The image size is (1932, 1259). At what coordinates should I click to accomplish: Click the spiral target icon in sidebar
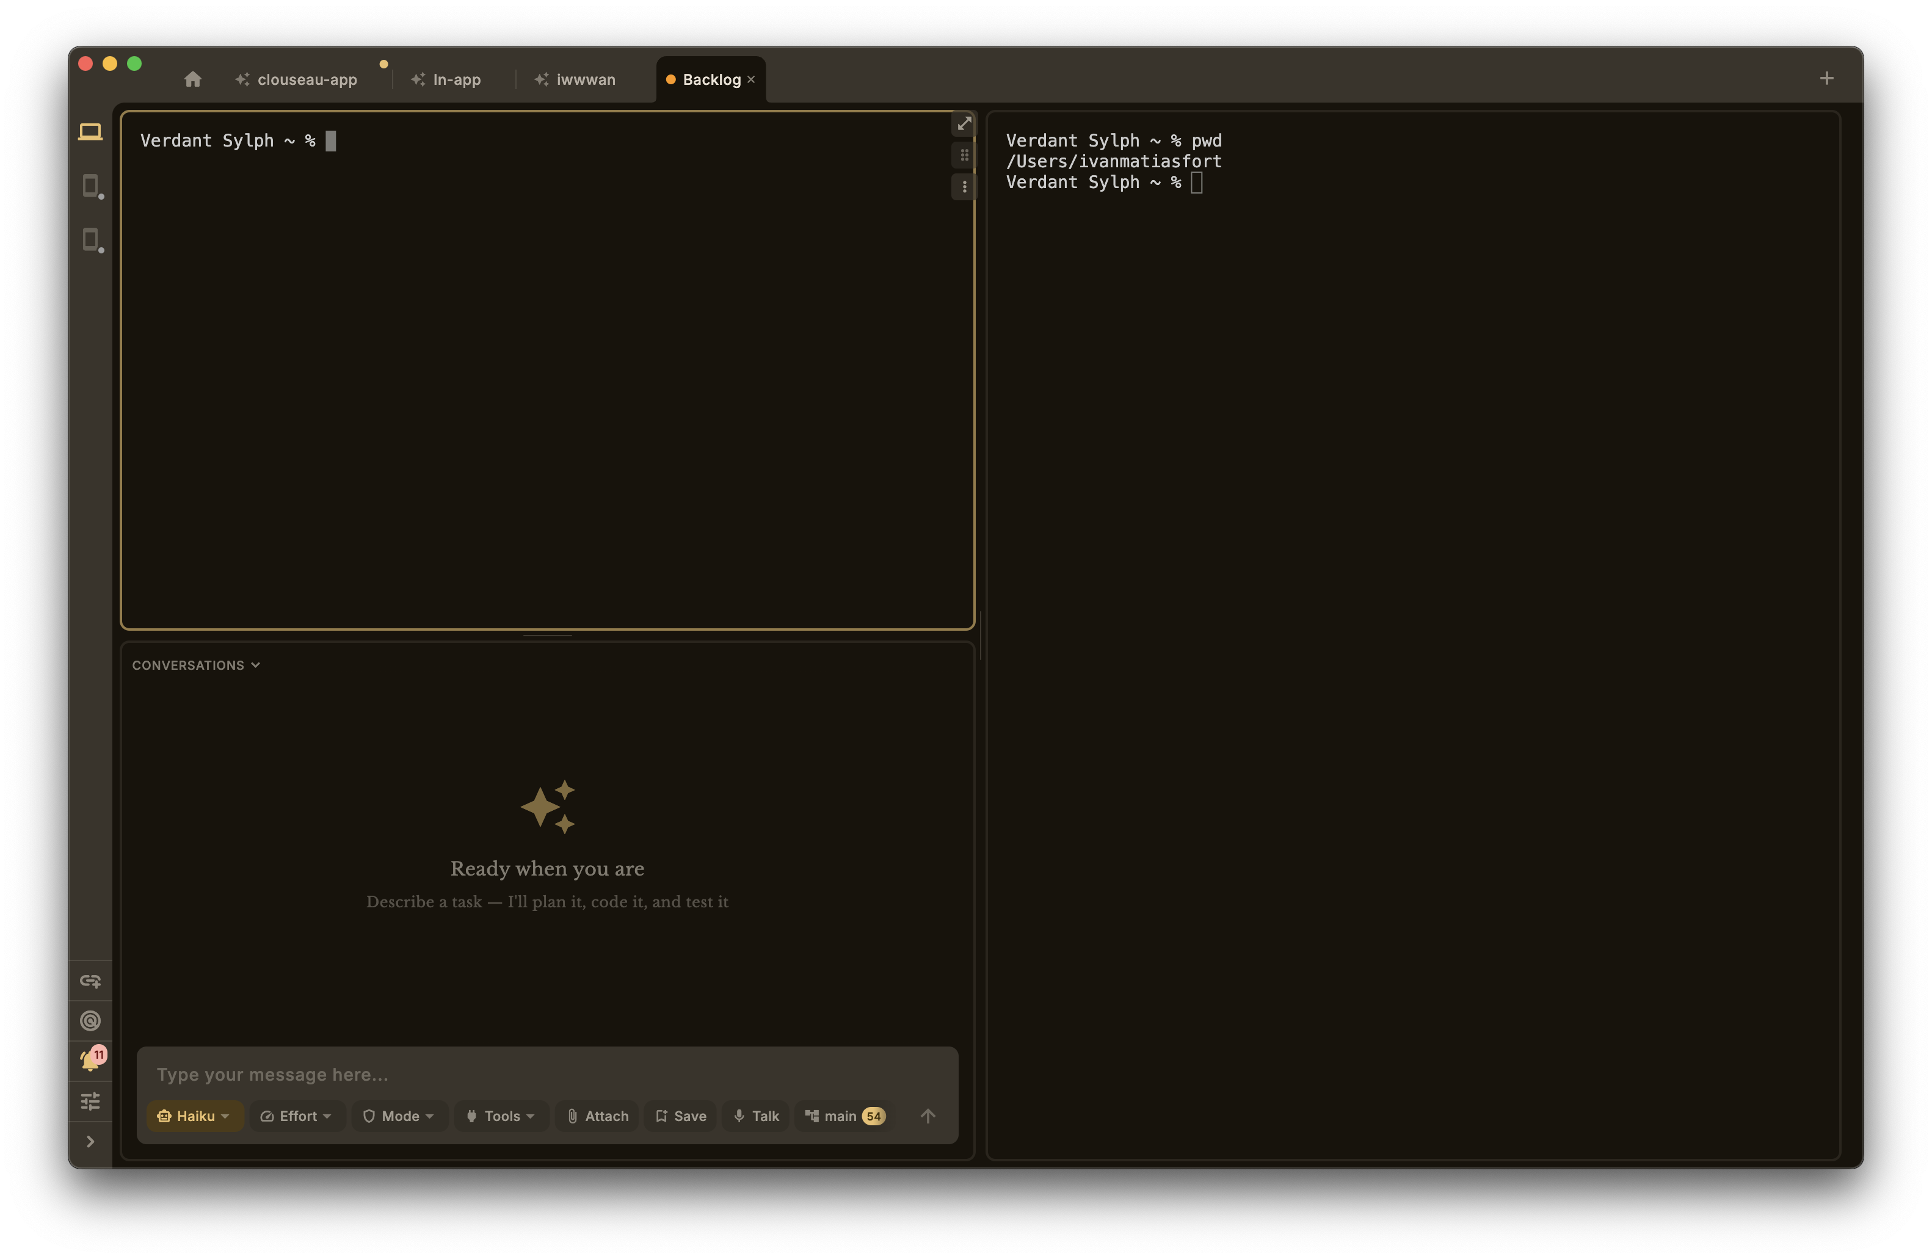90,1020
